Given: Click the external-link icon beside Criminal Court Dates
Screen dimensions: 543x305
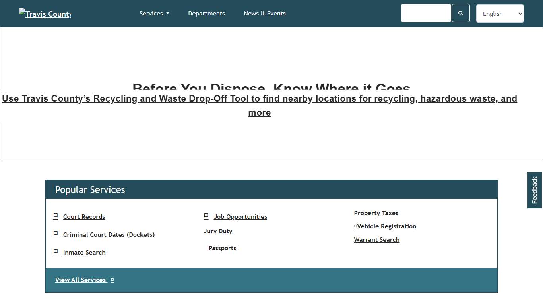Looking at the screenshot, I should tap(55, 234).
